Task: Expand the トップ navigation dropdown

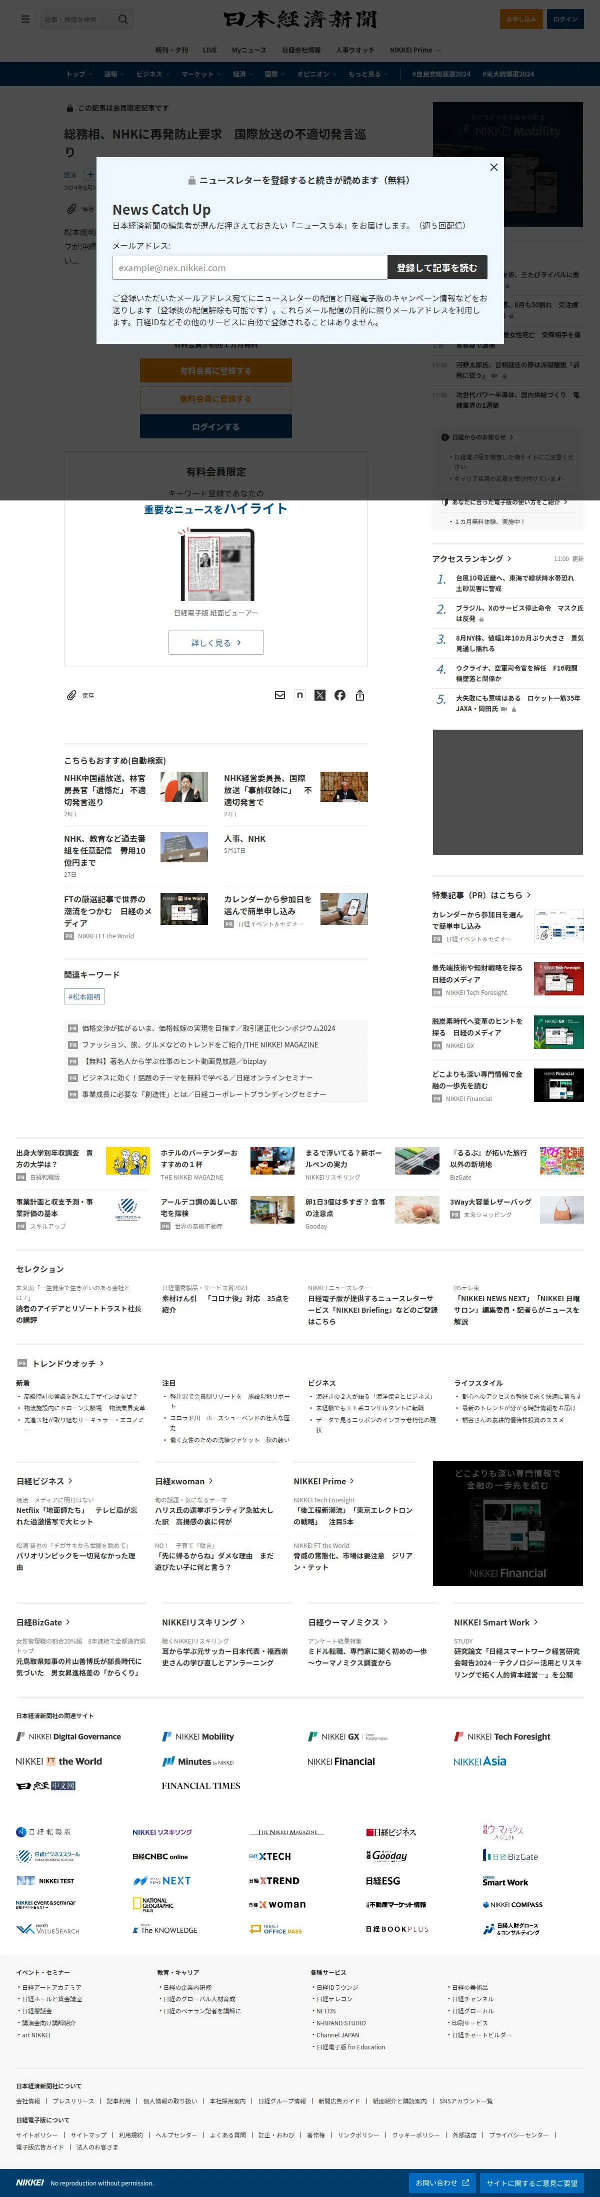Action: click(x=78, y=74)
